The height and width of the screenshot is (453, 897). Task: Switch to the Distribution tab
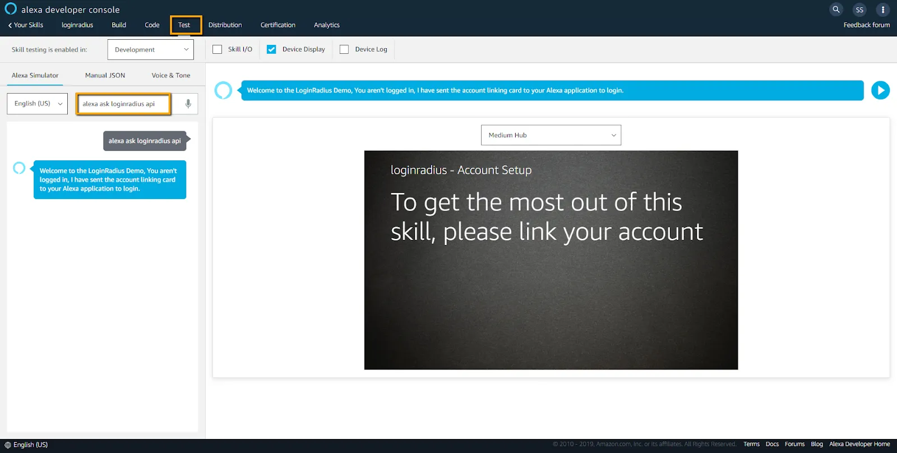tap(225, 25)
